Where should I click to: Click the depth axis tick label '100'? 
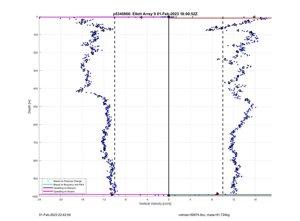(x=35, y=35)
